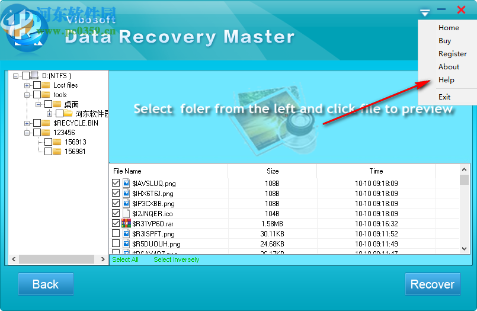Tick the Lost files folder checkbox

pos(37,85)
